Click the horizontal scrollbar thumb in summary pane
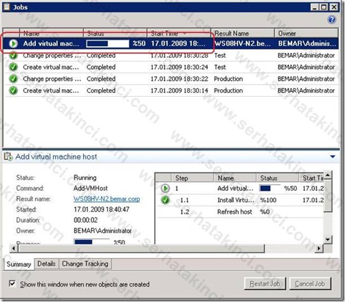This screenshot has width=345, height=302. (141, 248)
